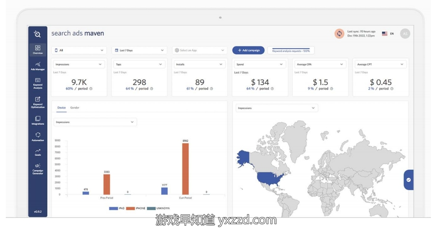Screen dimensions: 442x229
Task: Click the EN language label
Action: 392,34
